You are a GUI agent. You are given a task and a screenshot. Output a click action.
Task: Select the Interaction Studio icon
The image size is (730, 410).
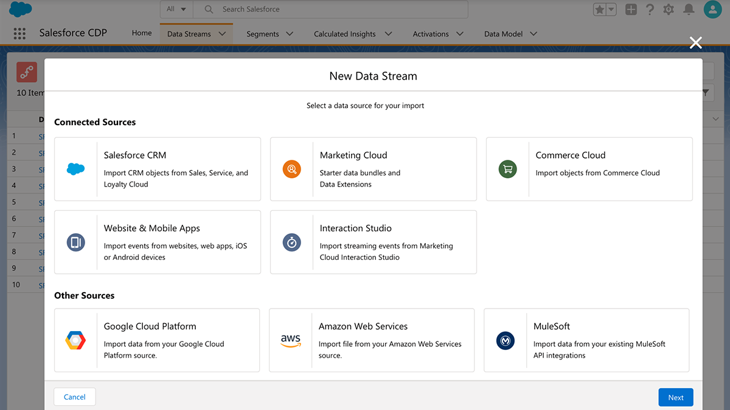292,242
